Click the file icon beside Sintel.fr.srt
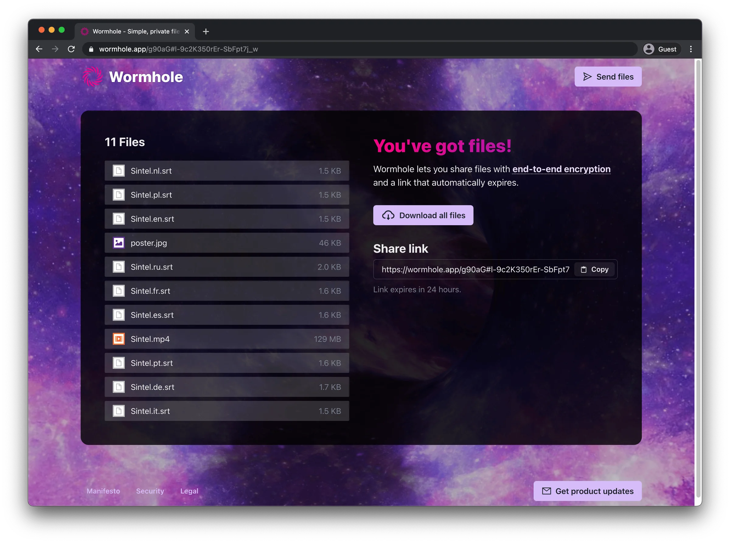The image size is (730, 543). [x=119, y=291]
